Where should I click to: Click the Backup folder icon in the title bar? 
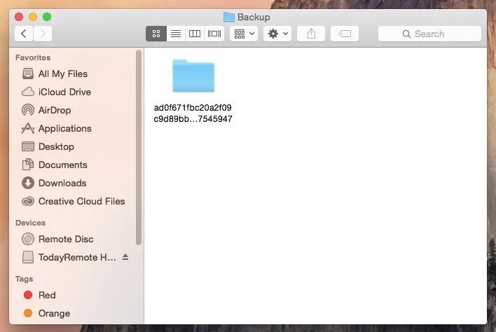pyautogui.click(x=228, y=17)
